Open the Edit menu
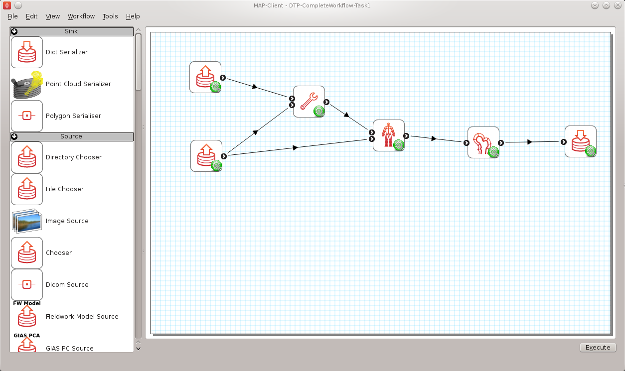Image resolution: width=625 pixels, height=371 pixels. [x=32, y=16]
